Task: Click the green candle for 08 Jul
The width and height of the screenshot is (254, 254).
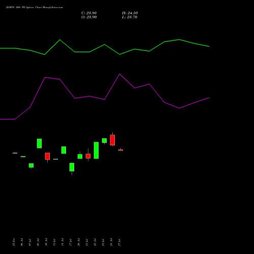Action: point(39,143)
